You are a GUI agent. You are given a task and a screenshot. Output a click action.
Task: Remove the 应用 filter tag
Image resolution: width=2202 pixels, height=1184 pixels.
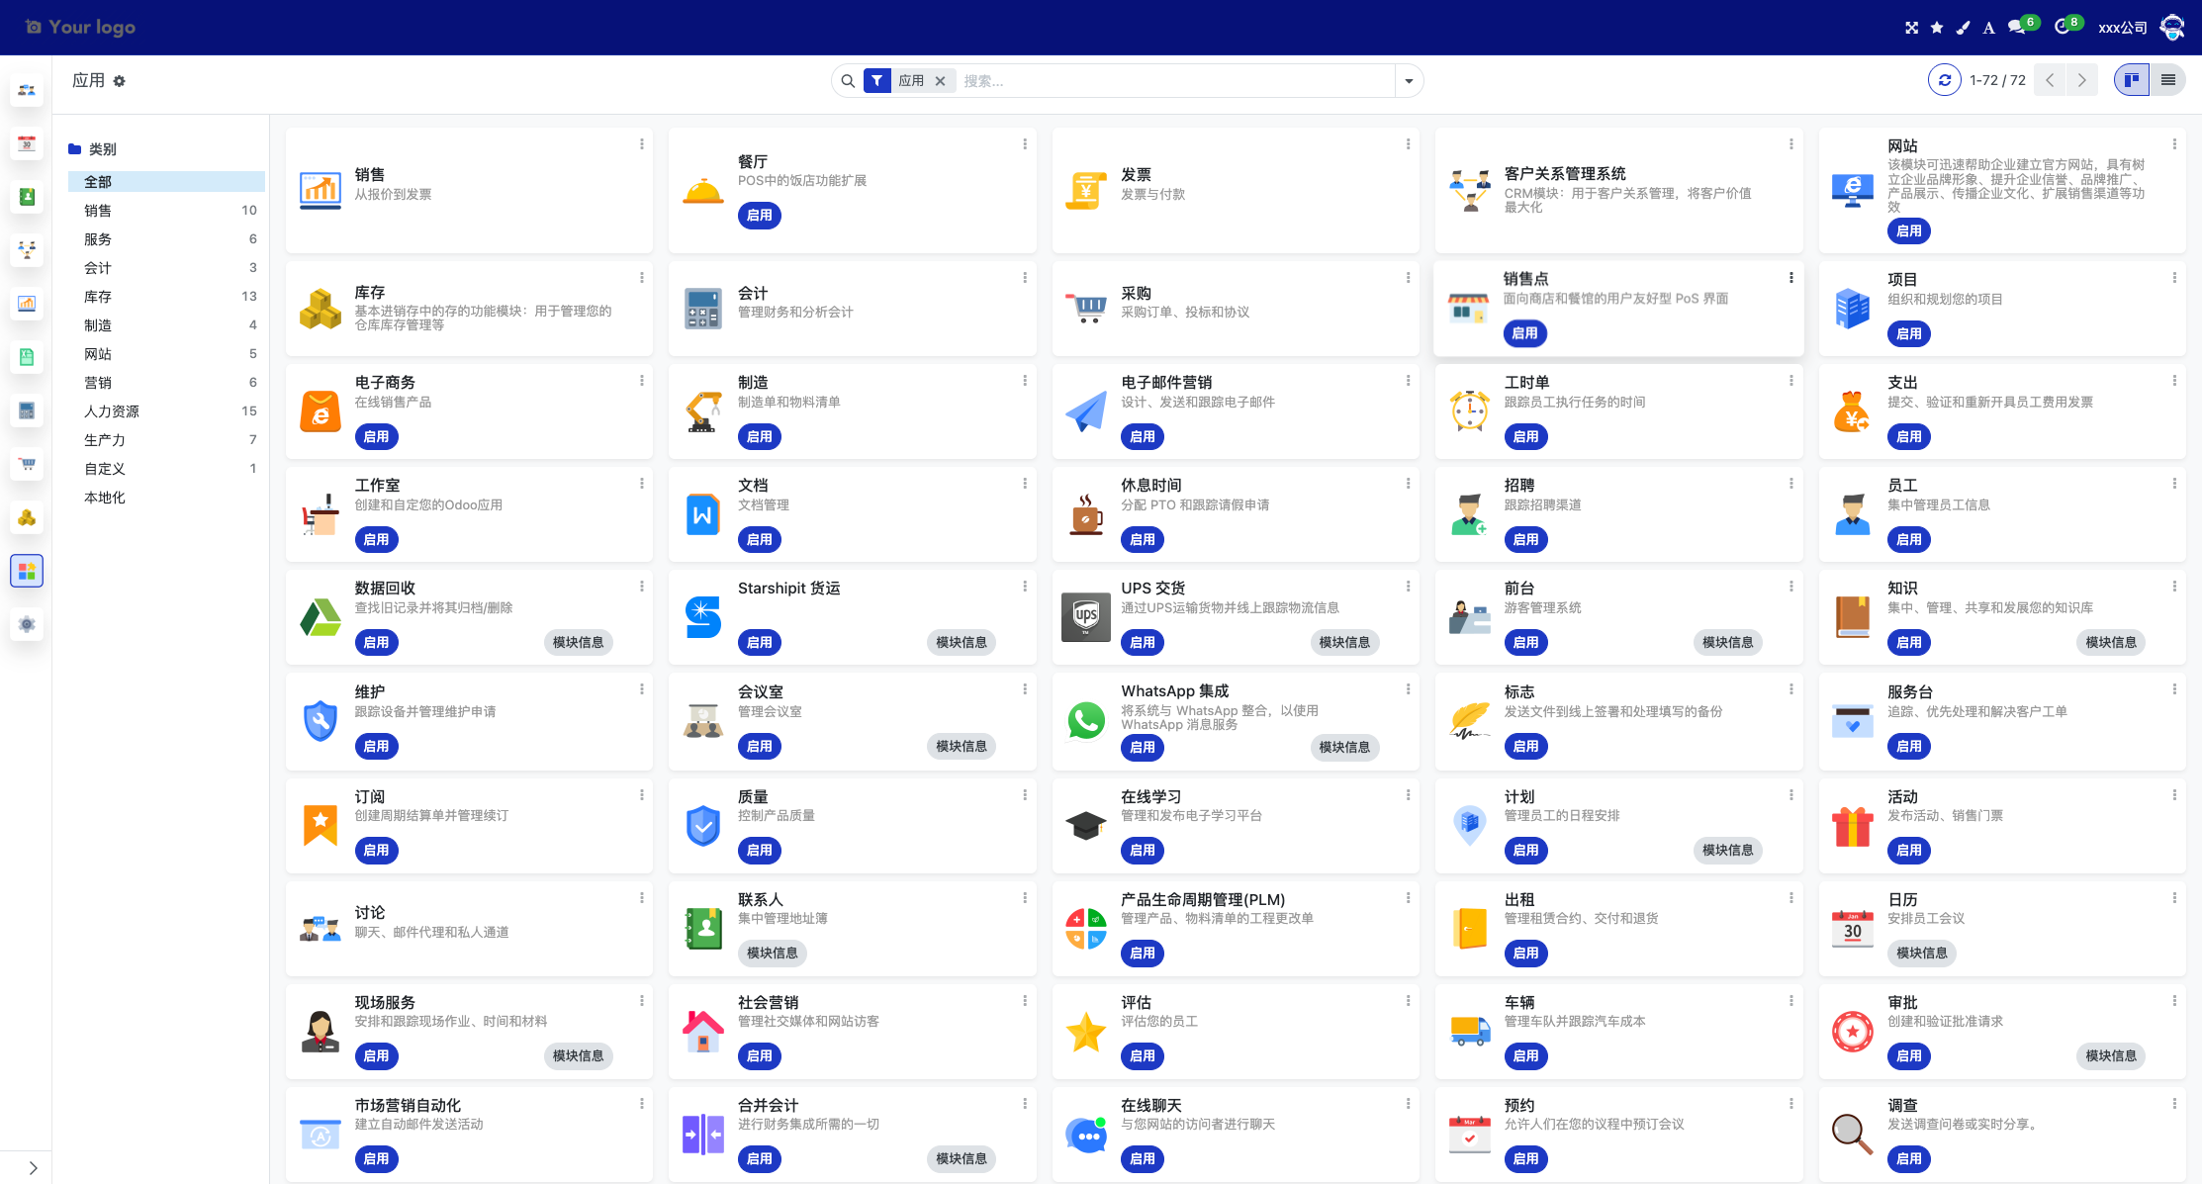click(940, 81)
